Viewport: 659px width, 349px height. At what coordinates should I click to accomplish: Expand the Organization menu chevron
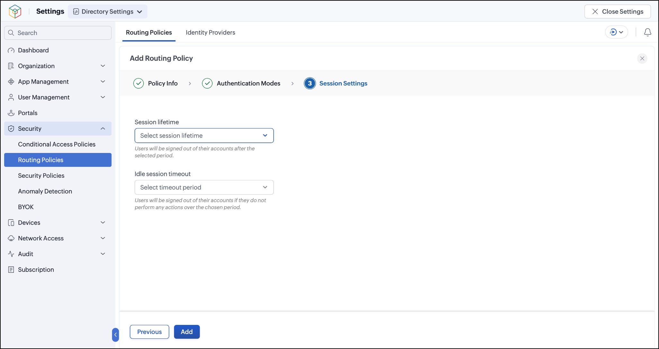coord(103,66)
